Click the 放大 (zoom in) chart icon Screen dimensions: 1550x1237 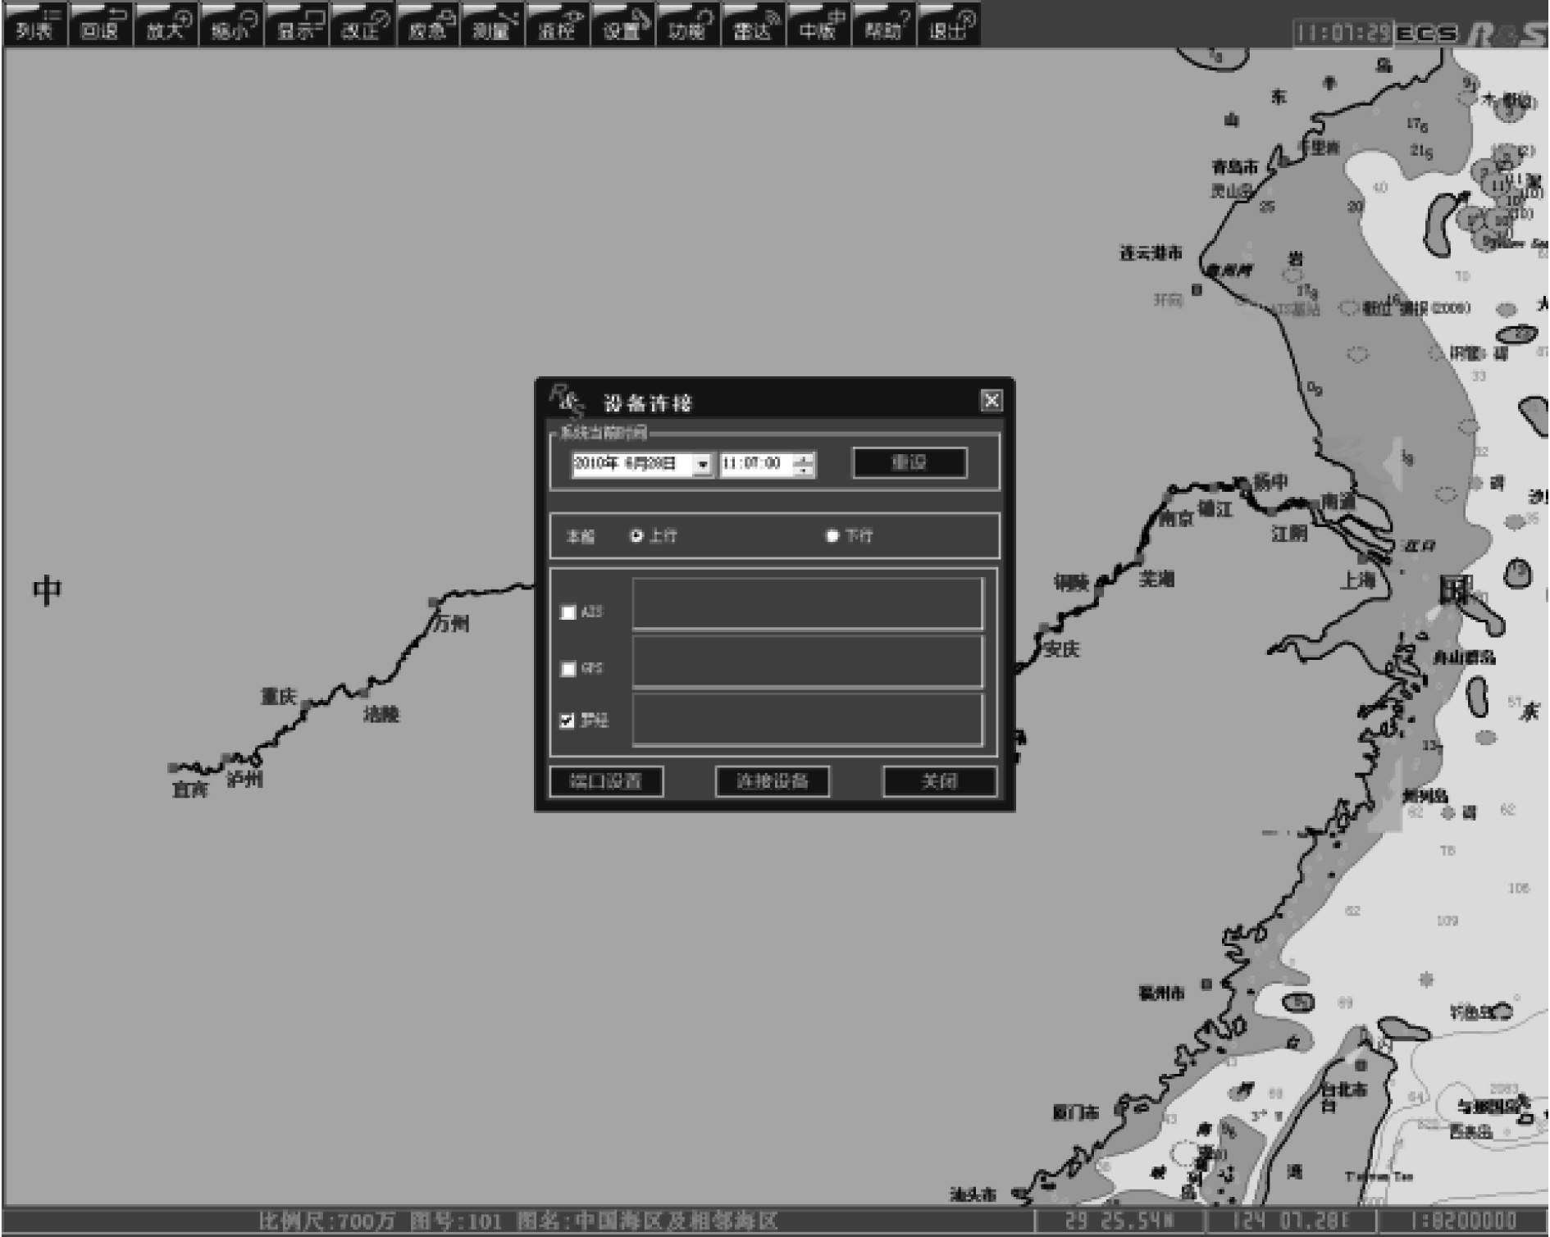pyautogui.click(x=166, y=25)
